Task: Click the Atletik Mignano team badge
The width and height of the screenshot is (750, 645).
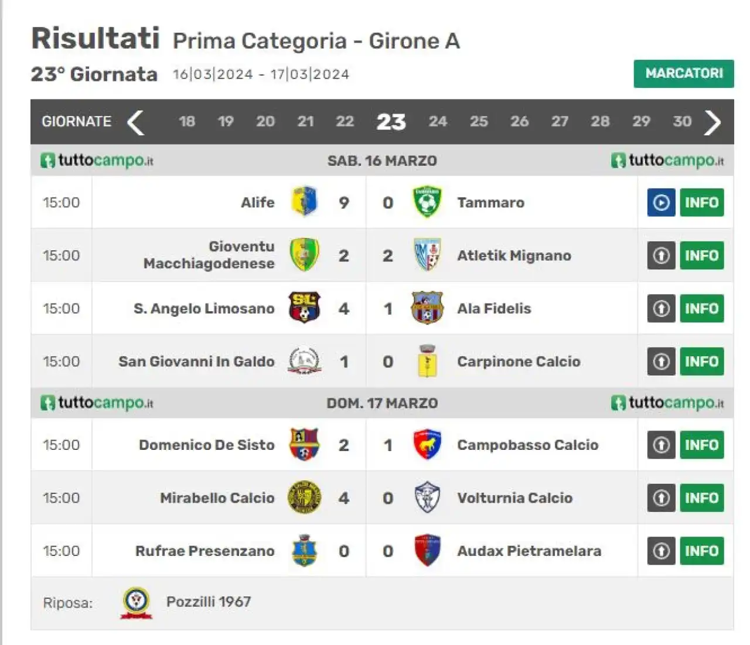Action: (427, 255)
